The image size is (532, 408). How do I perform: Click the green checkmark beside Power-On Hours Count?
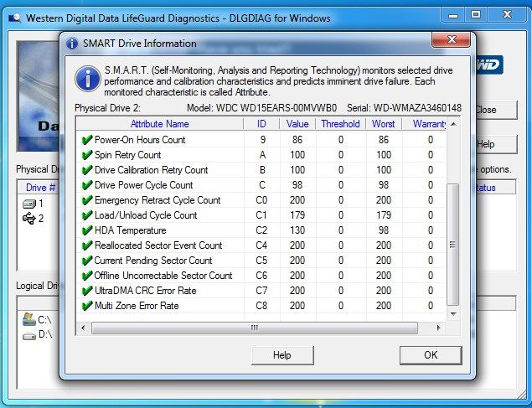86,140
